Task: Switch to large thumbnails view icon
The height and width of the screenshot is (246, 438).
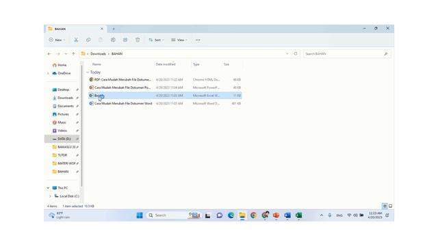Action: [390, 206]
